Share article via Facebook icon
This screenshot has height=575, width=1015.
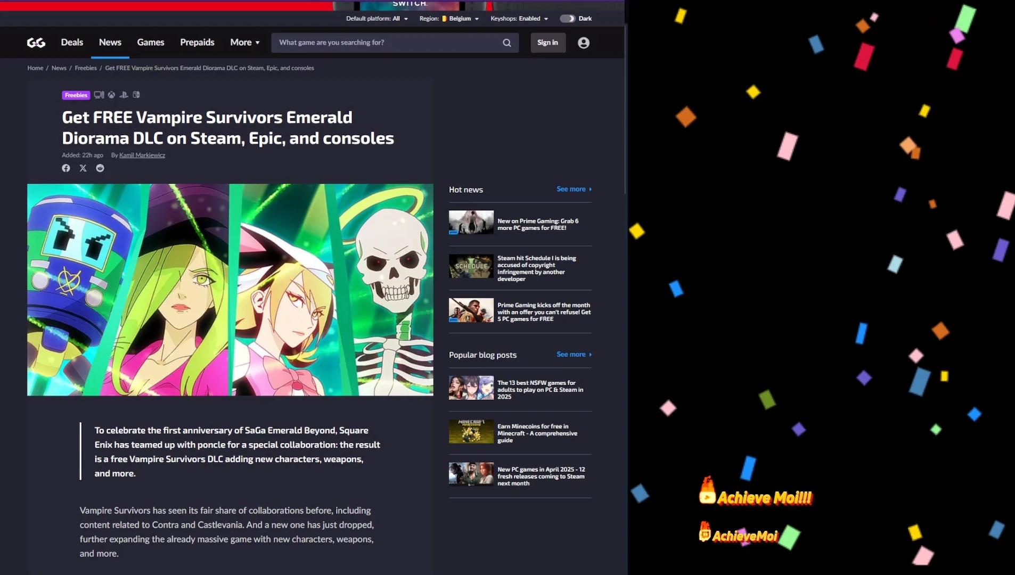(x=66, y=168)
